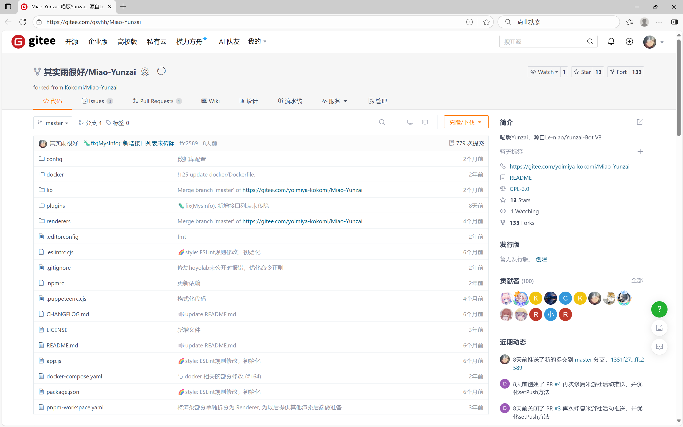Viewport: 683px width, 427px height.
Task: Open the 克隆/下载 dropdown
Action: [x=466, y=122]
